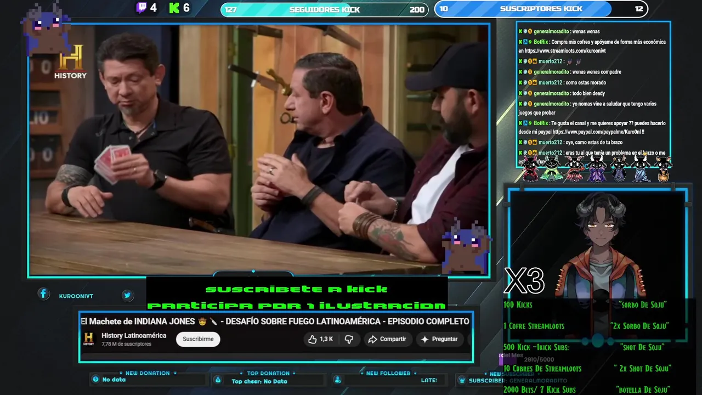Click the History Latinoamérica channel avatar

[x=88, y=340]
